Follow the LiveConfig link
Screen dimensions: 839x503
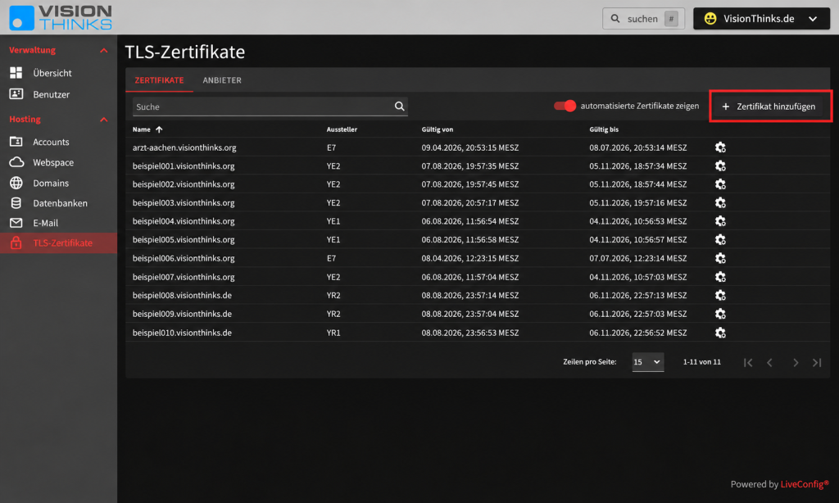(805, 484)
